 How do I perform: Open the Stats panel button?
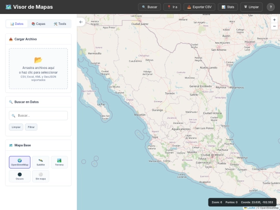[x=228, y=7]
